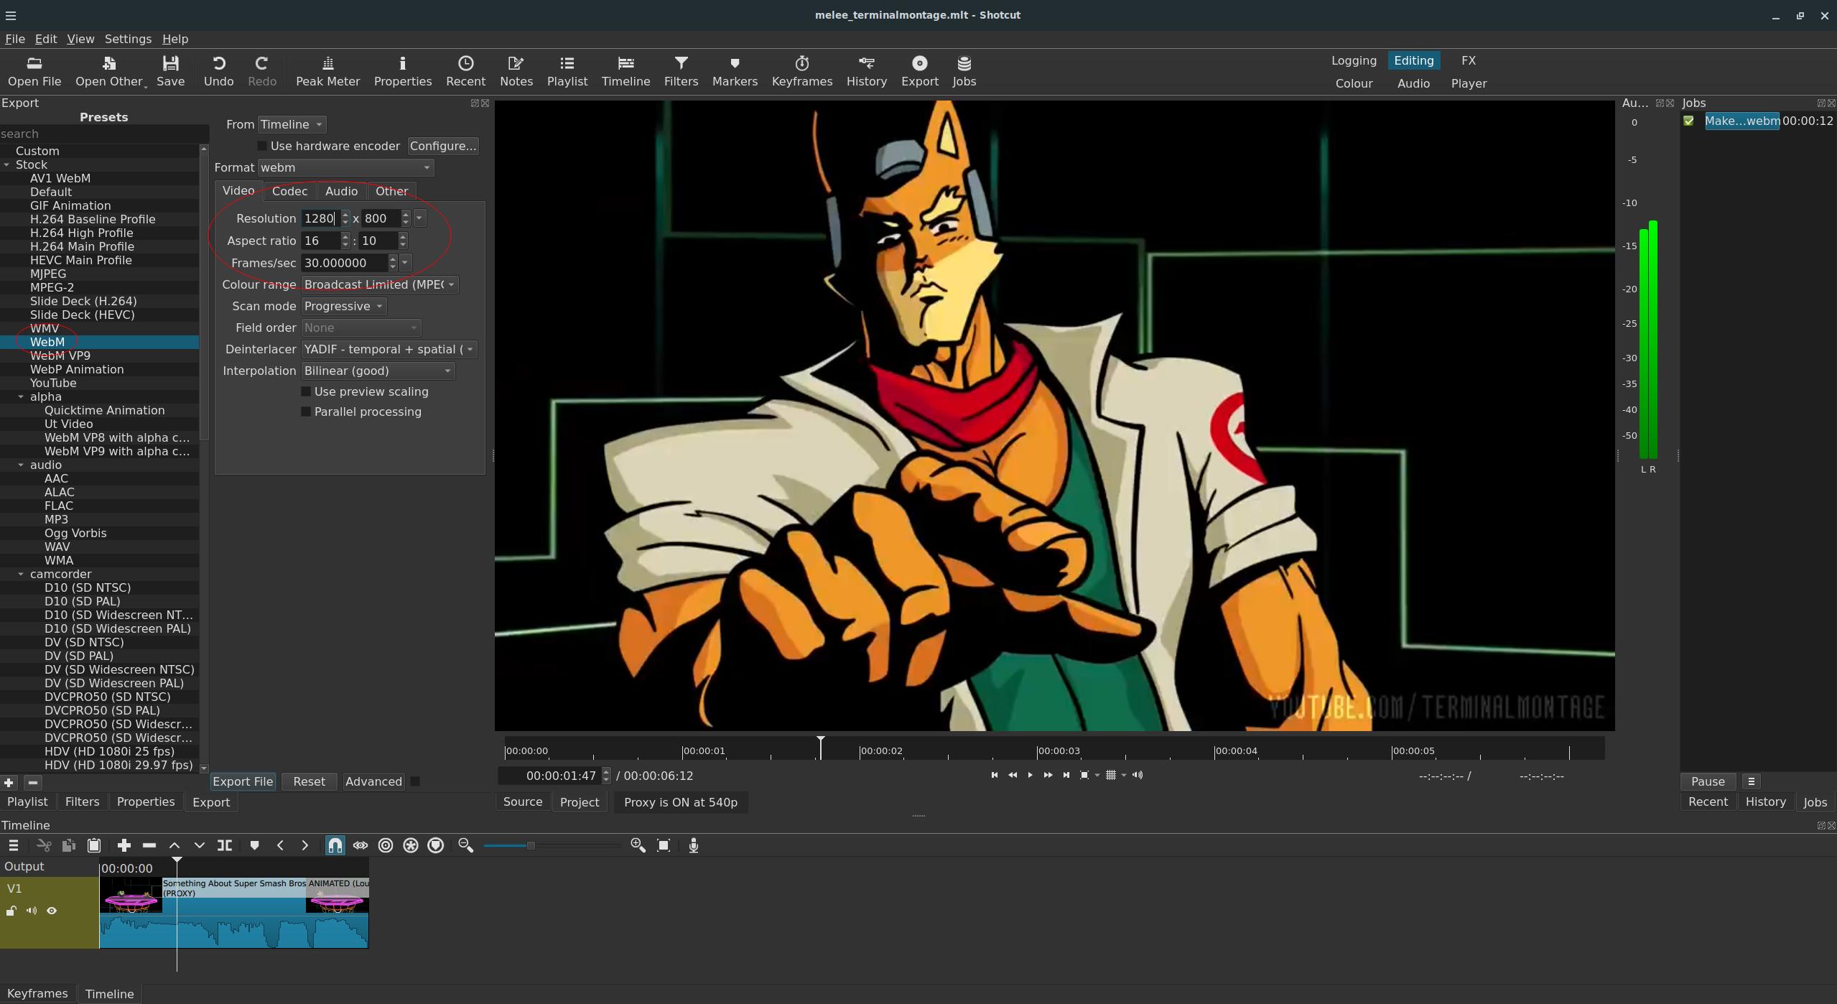Image resolution: width=1837 pixels, height=1004 pixels.
Task: Click the Advanced button
Action: click(x=373, y=781)
